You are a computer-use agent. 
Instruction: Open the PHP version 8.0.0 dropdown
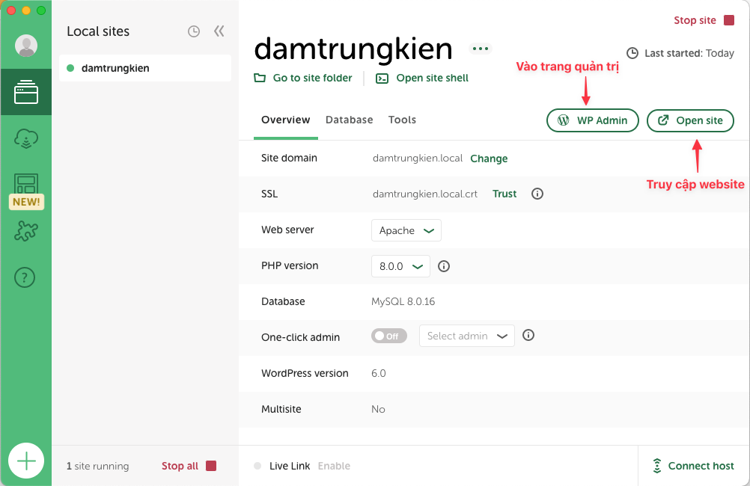point(400,266)
